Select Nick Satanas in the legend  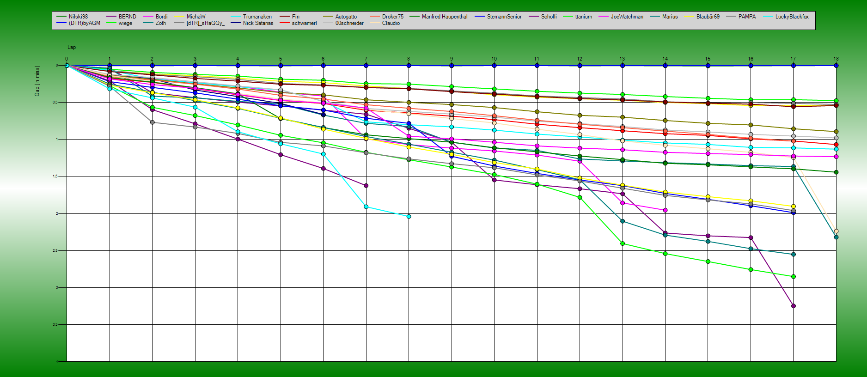(252, 23)
